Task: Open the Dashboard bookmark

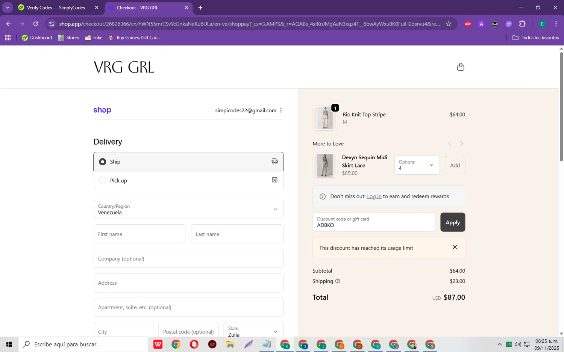Action: (x=37, y=38)
